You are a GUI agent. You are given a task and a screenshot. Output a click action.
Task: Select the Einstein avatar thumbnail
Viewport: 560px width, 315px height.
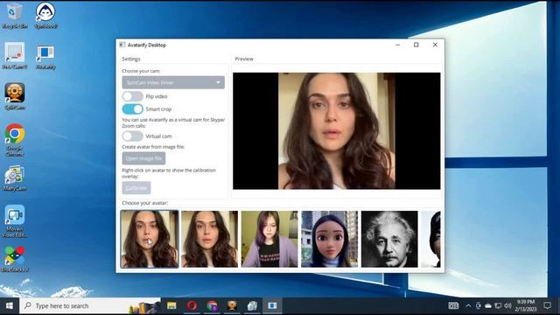pyautogui.click(x=389, y=239)
